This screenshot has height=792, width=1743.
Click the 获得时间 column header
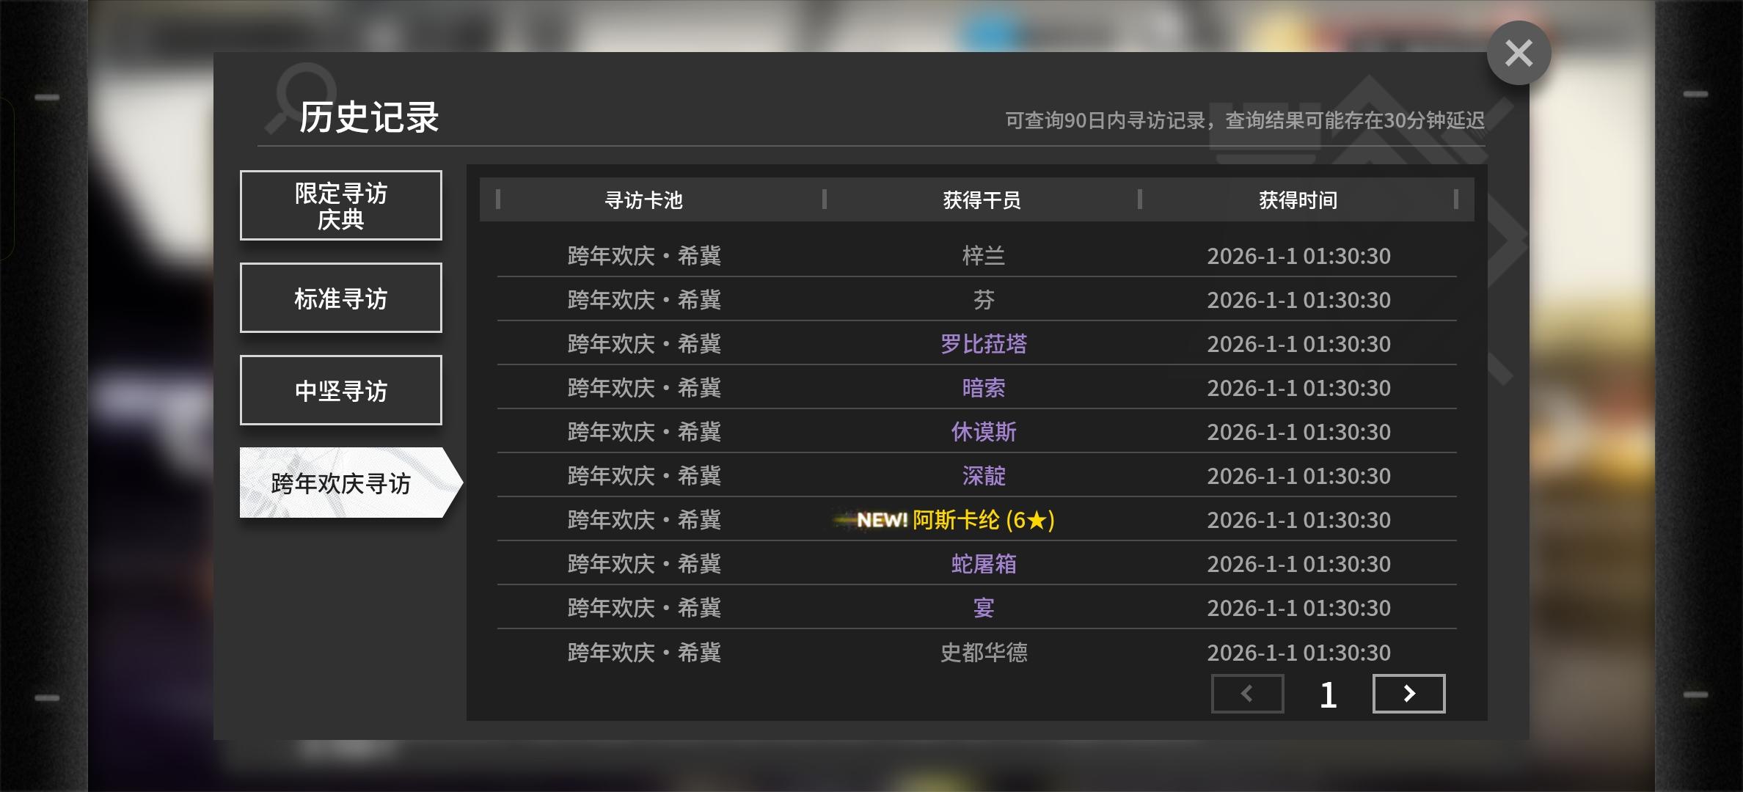click(x=1298, y=199)
